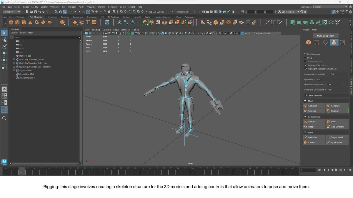
Task: Click the Target Weld tool
Action: [337, 137]
